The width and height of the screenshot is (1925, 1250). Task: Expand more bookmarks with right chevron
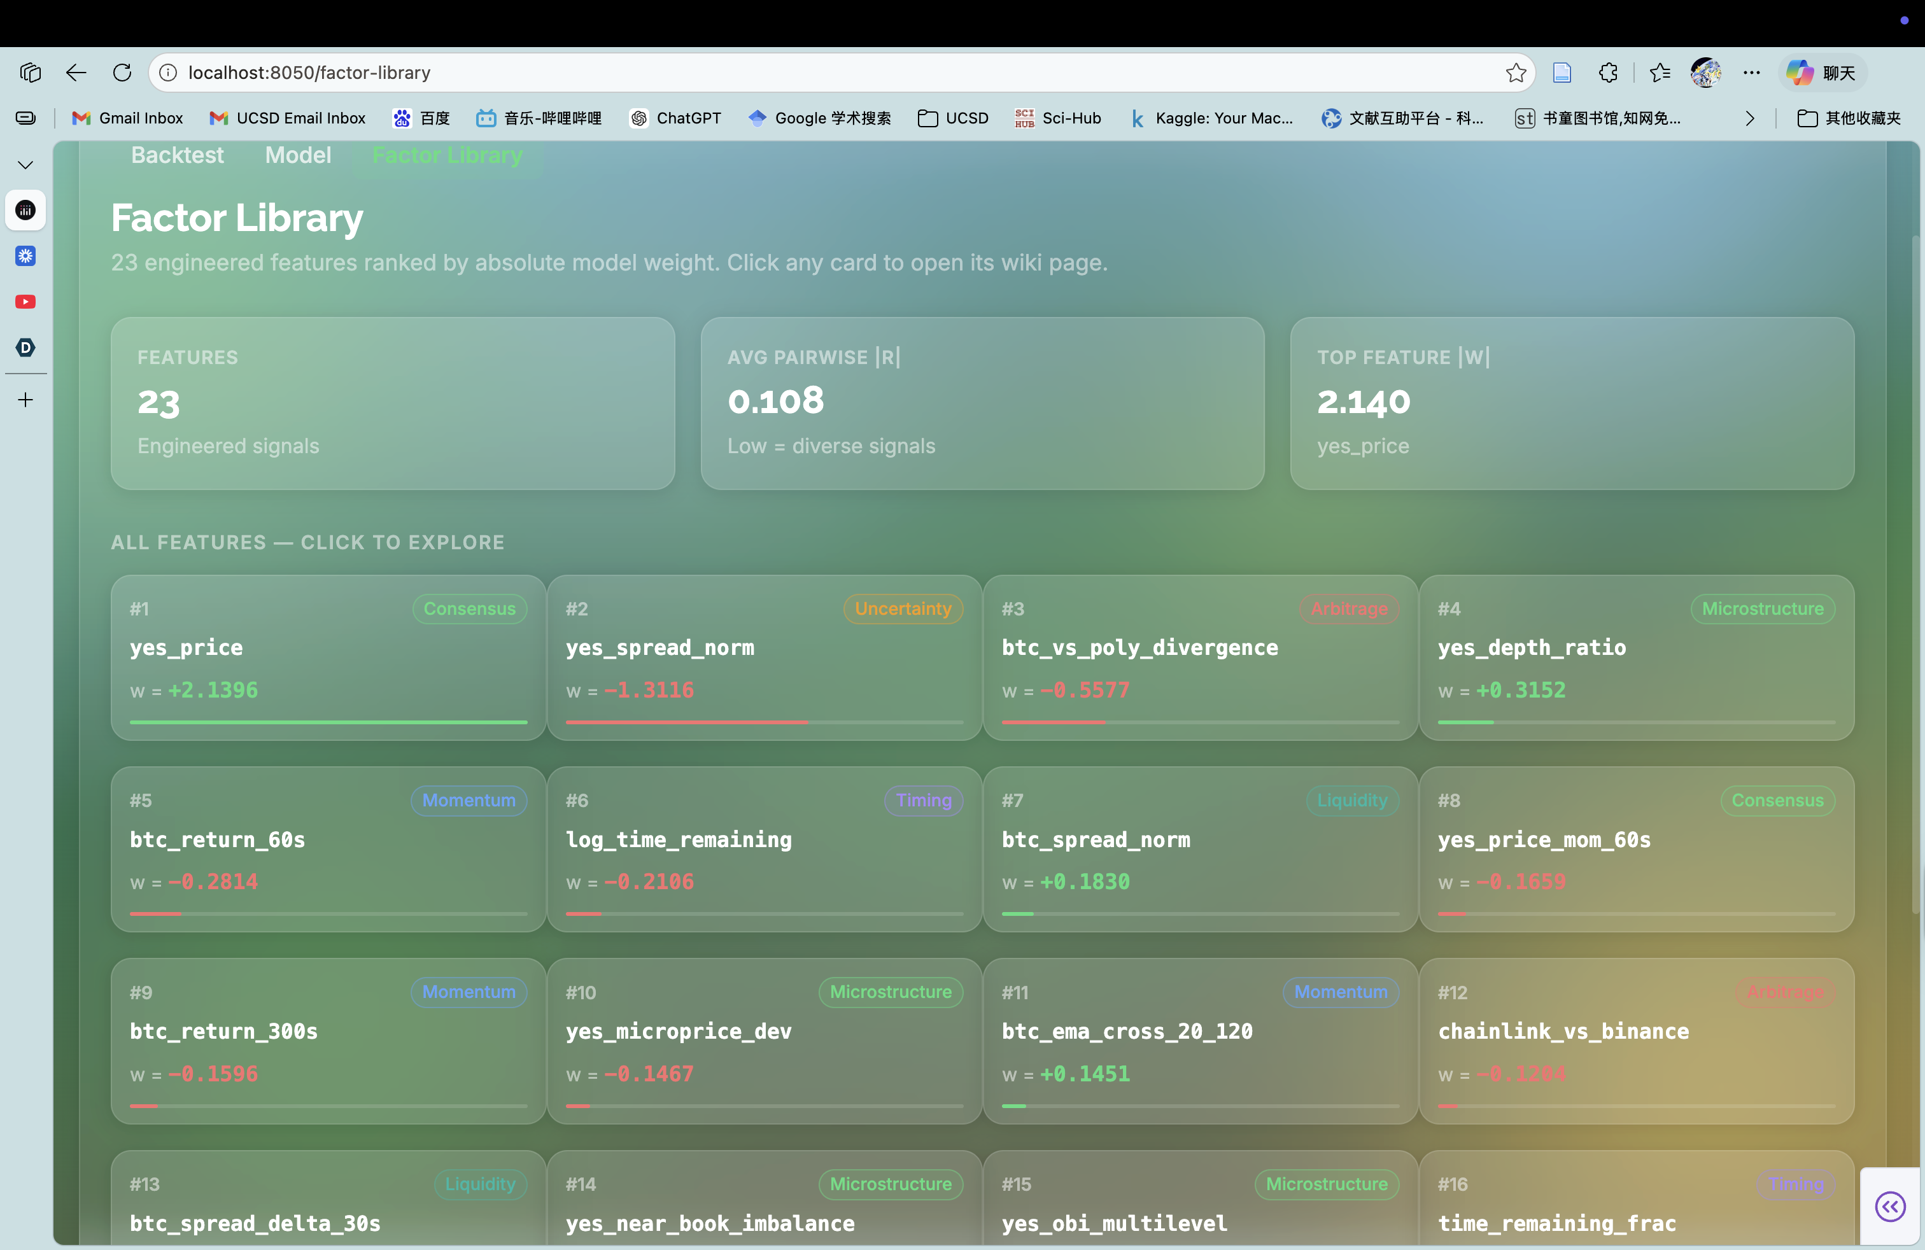click(1749, 119)
